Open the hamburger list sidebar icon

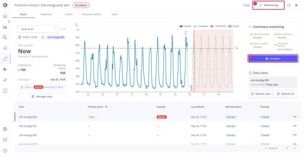click(5, 91)
